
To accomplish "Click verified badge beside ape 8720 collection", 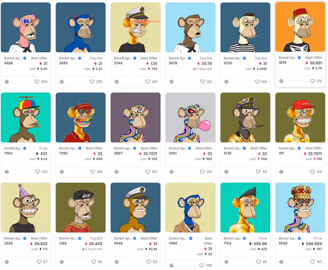I will [x=244, y=58].
